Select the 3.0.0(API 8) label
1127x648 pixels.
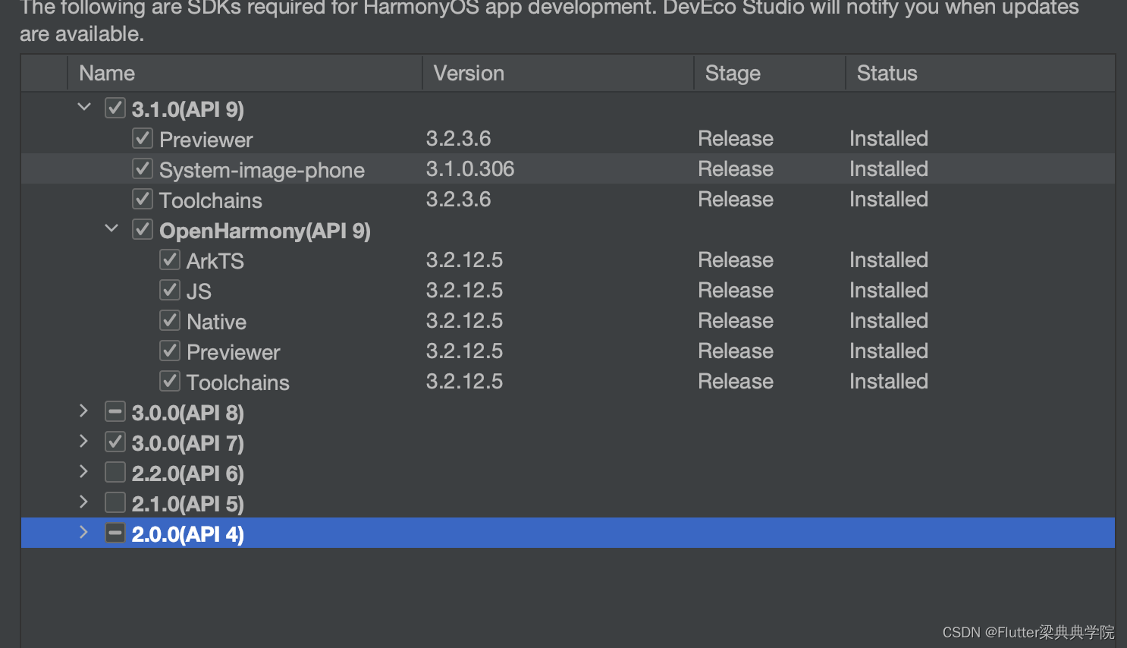pos(188,413)
